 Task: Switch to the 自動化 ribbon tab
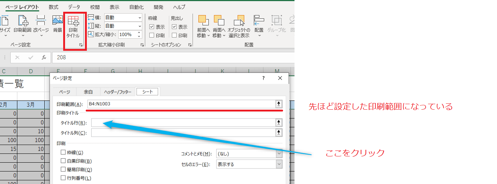pos(137,7)
